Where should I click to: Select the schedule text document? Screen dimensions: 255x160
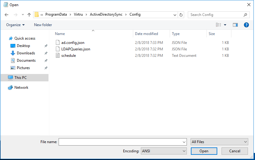tap(68, 56)
